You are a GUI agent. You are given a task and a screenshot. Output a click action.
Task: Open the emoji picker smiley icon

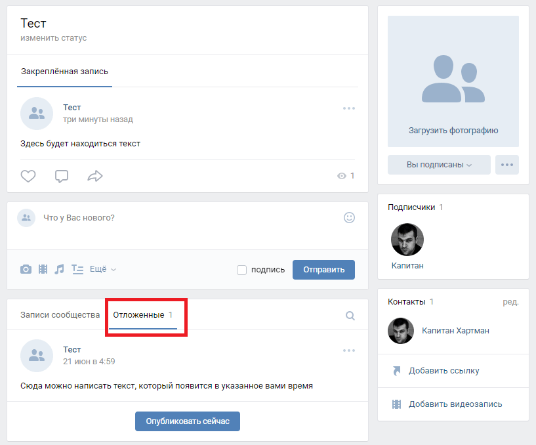click(x=349, y=217)
